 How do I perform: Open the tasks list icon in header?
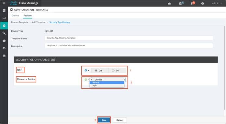pos(180,4)
